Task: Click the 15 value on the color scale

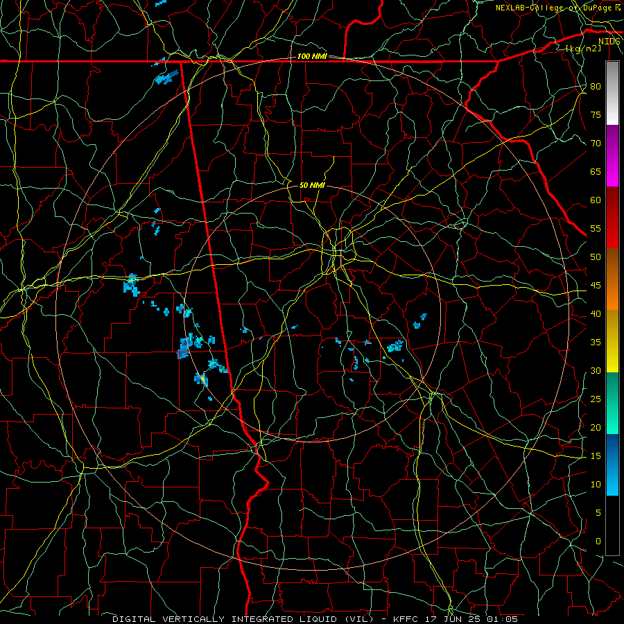Action: pyautogui.click(x=596, y=456)
